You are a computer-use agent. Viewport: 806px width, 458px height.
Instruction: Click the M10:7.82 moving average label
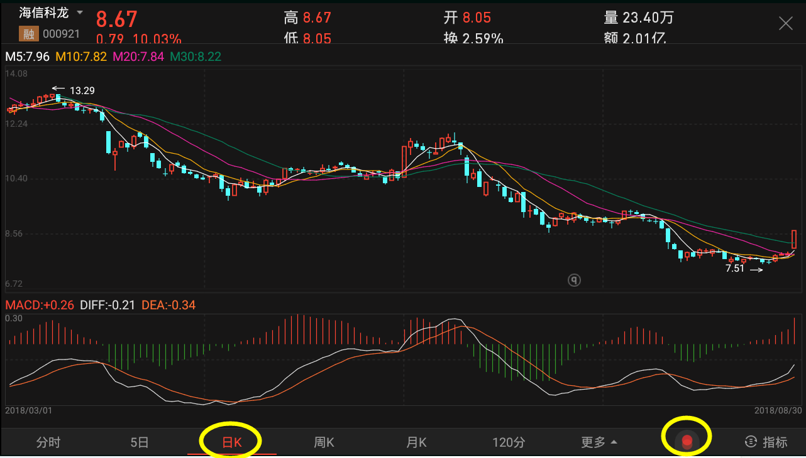point(82,56)
